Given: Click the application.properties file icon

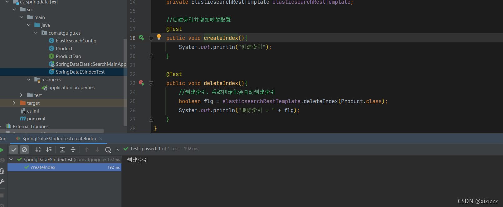Looking at the screenshot, I should point(45,88).
